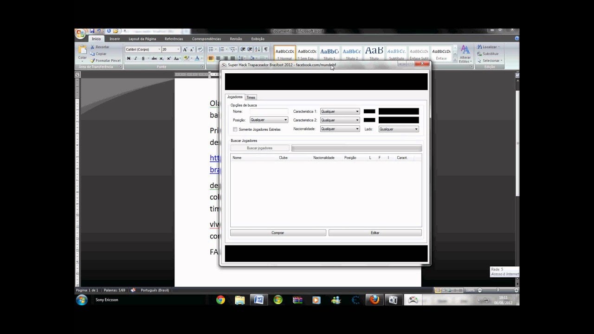
Task: Open the Layout da Página tab
Action: click(142, 39)
